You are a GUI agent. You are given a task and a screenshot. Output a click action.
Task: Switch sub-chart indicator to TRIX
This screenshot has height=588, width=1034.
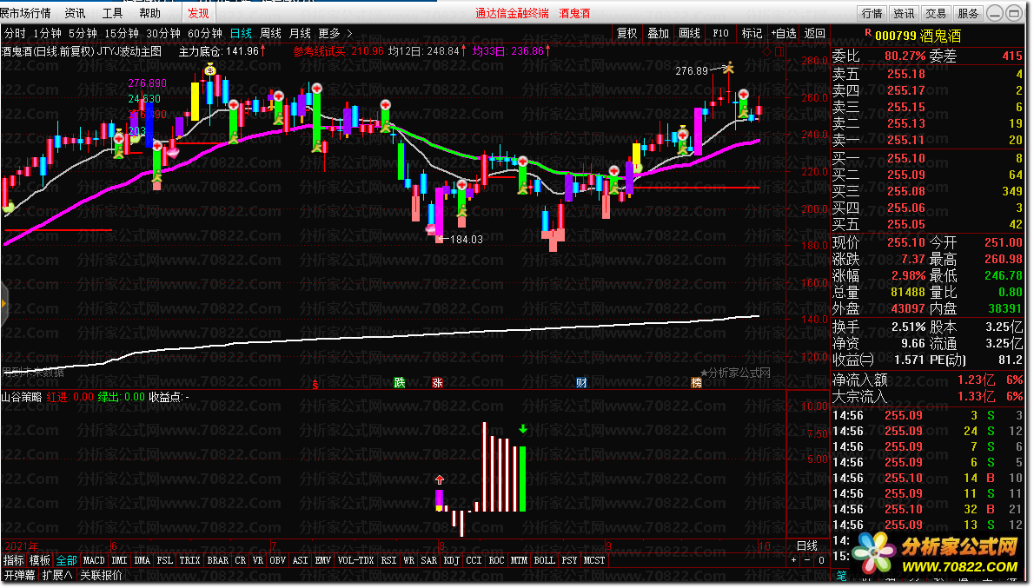coord(190,560)
